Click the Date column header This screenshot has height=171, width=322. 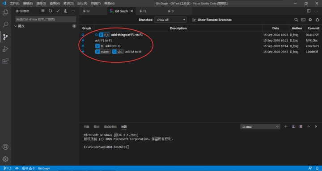275,28
